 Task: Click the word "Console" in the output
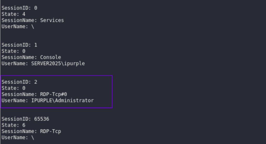pos(50,57)
